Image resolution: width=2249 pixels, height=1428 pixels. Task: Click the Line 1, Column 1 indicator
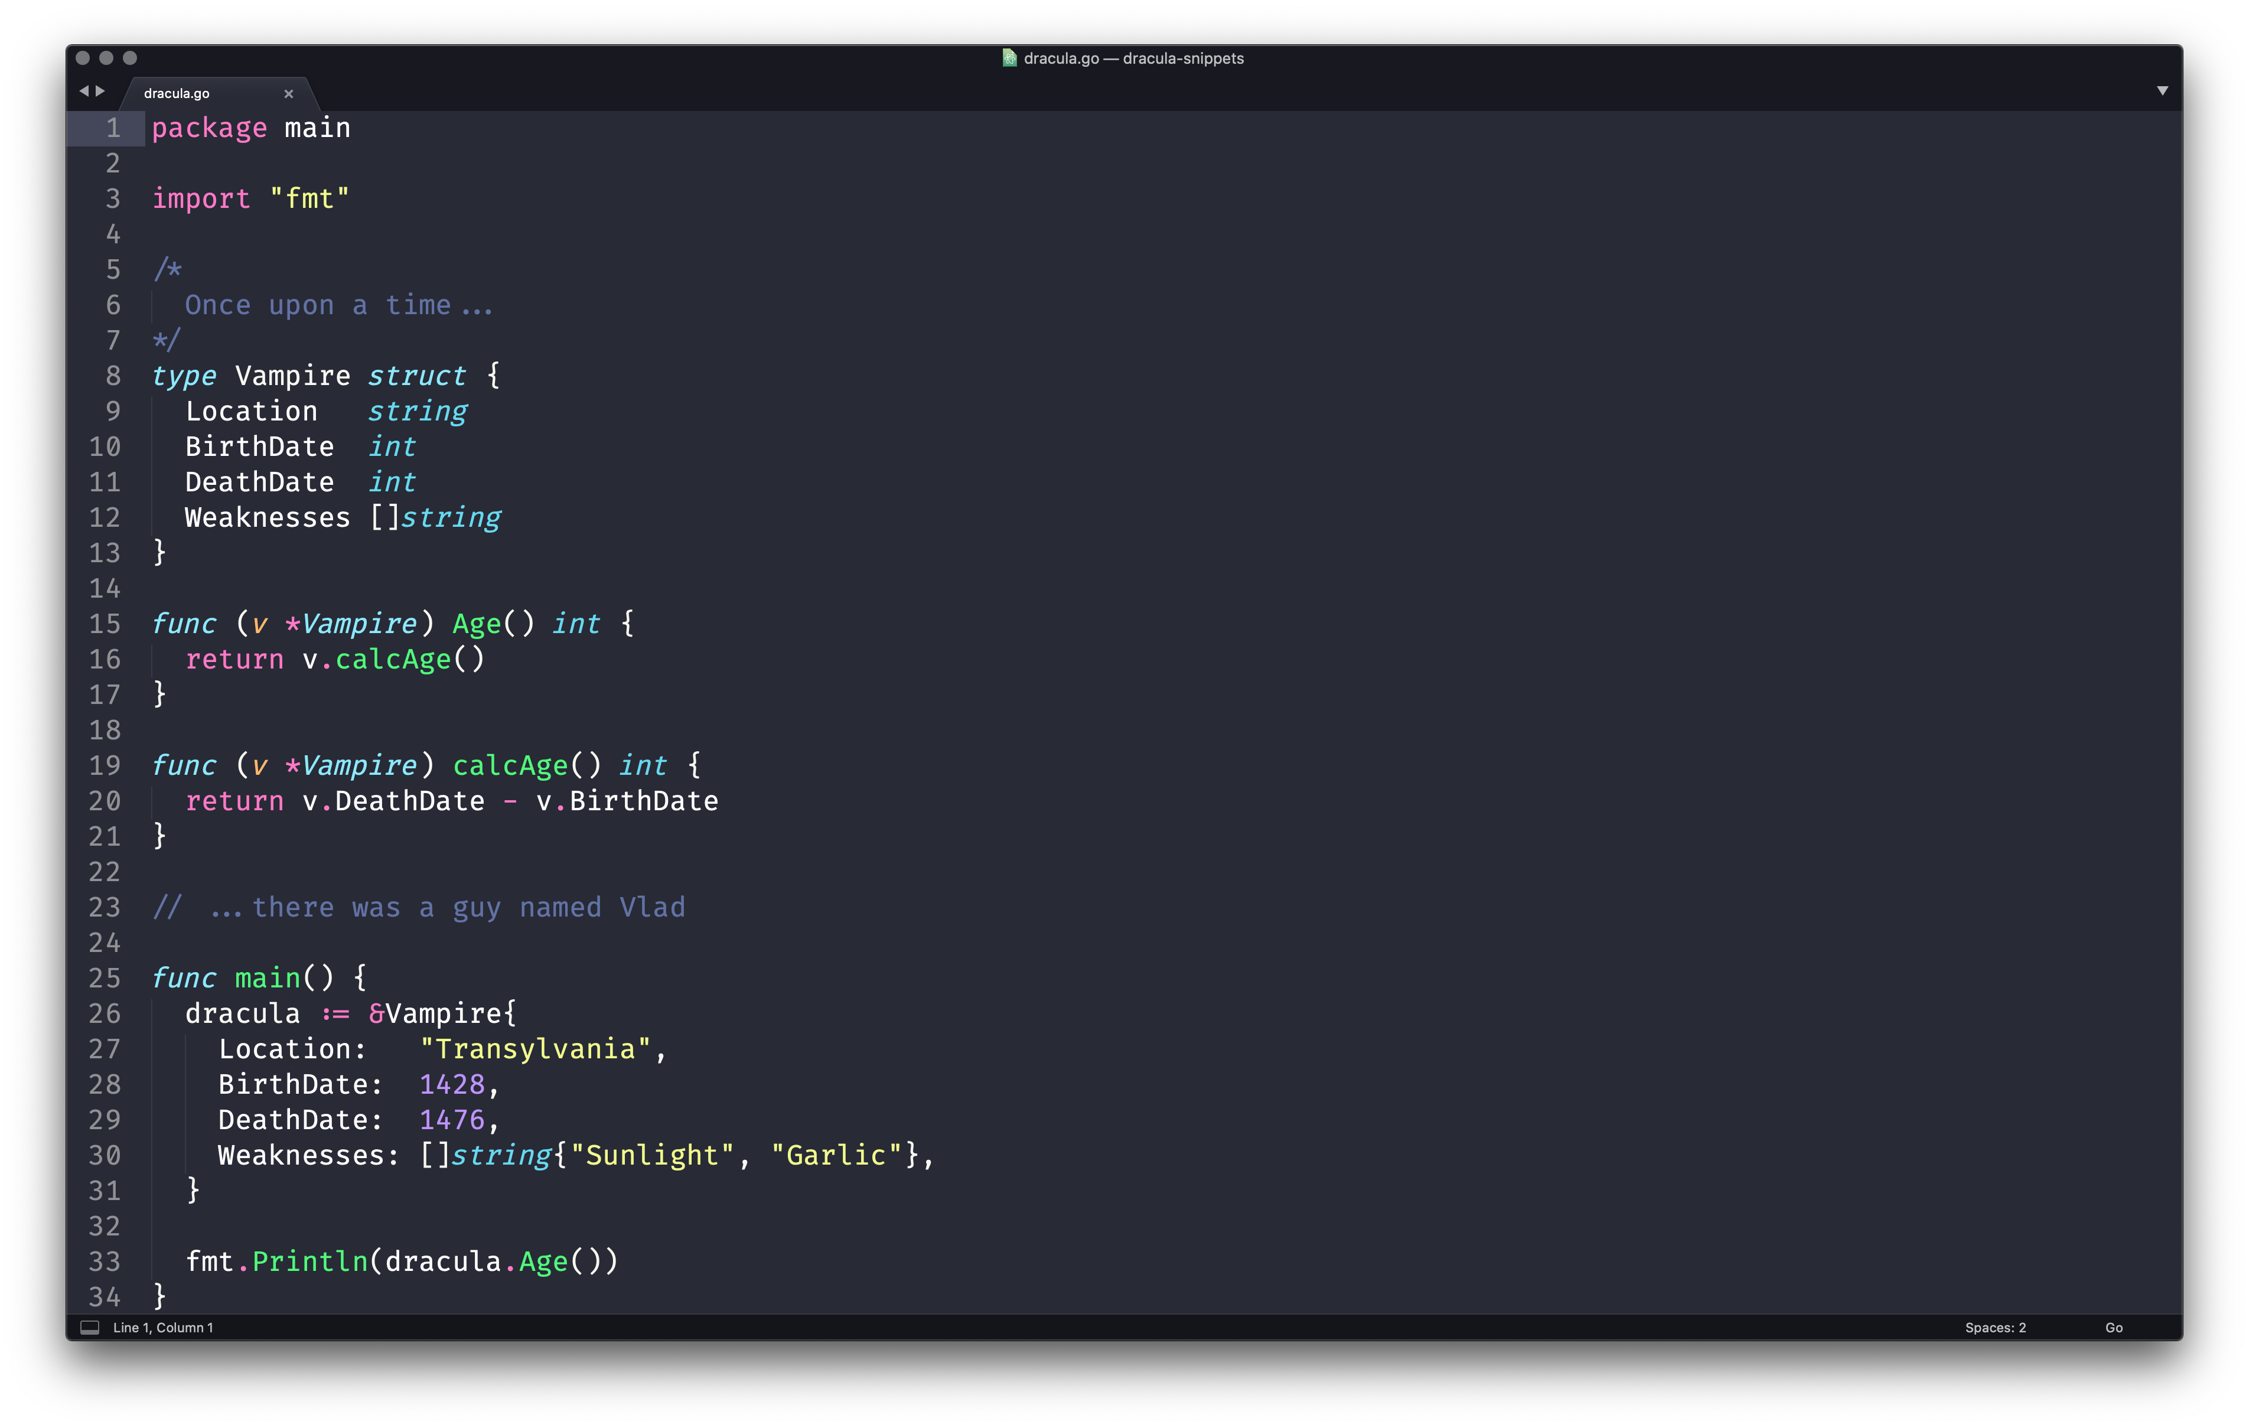(165, 1328)
